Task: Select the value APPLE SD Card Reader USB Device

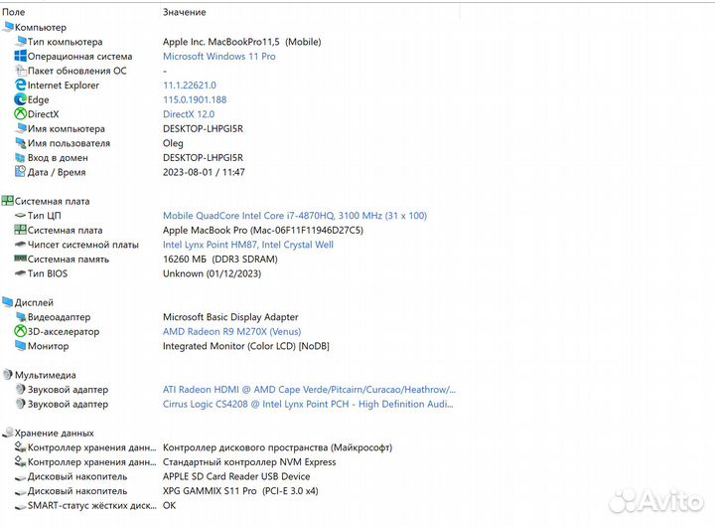Action: pos(236,476)
